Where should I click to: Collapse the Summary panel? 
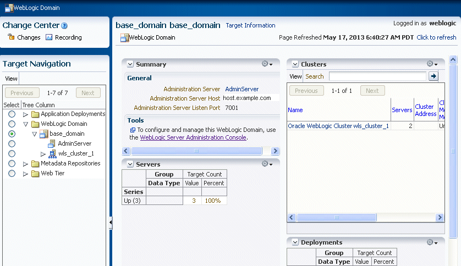click(x=130, y=64)
